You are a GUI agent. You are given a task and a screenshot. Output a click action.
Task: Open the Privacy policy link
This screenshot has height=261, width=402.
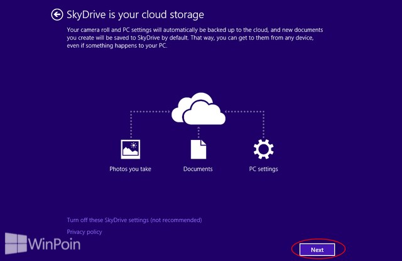coord(84,232)
